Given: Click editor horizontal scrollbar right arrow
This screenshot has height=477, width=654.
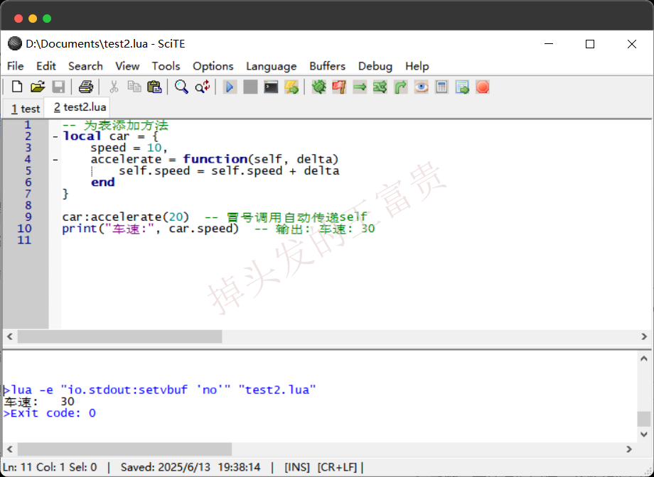Looking at the screenshot, I should click(x=644, y=336).
